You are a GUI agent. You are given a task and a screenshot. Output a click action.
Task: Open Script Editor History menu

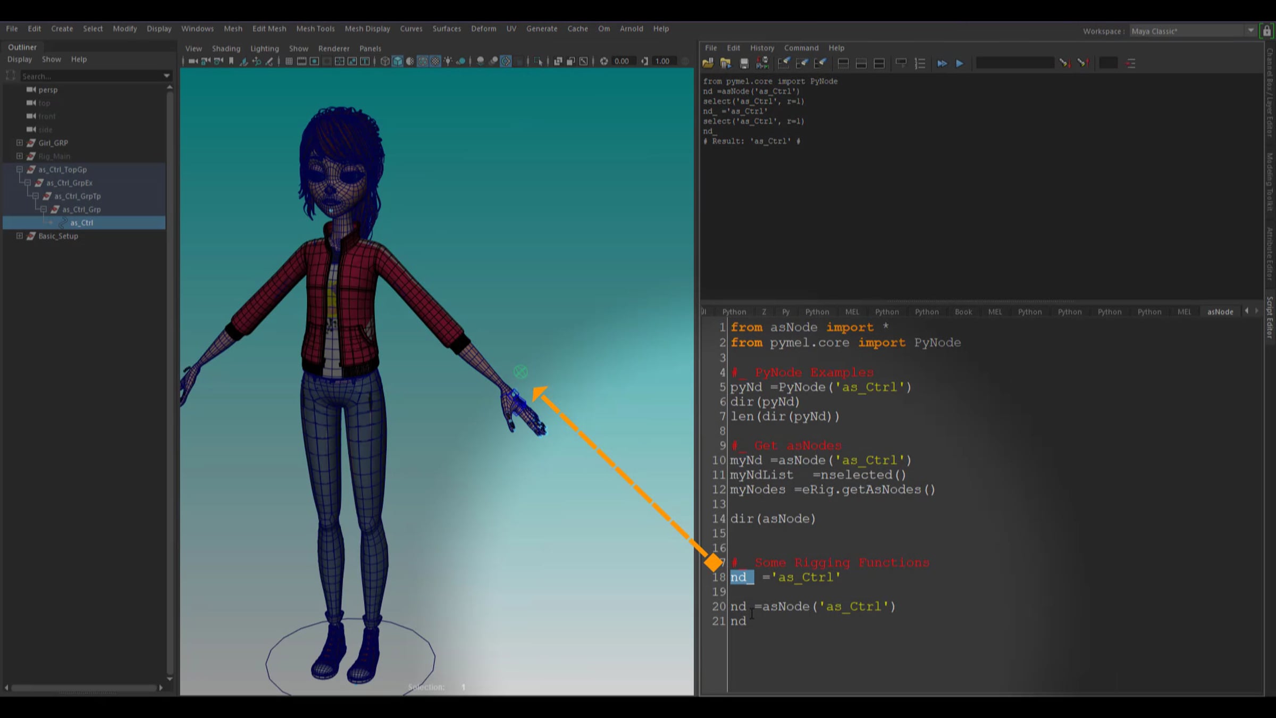tap(762, 48)
